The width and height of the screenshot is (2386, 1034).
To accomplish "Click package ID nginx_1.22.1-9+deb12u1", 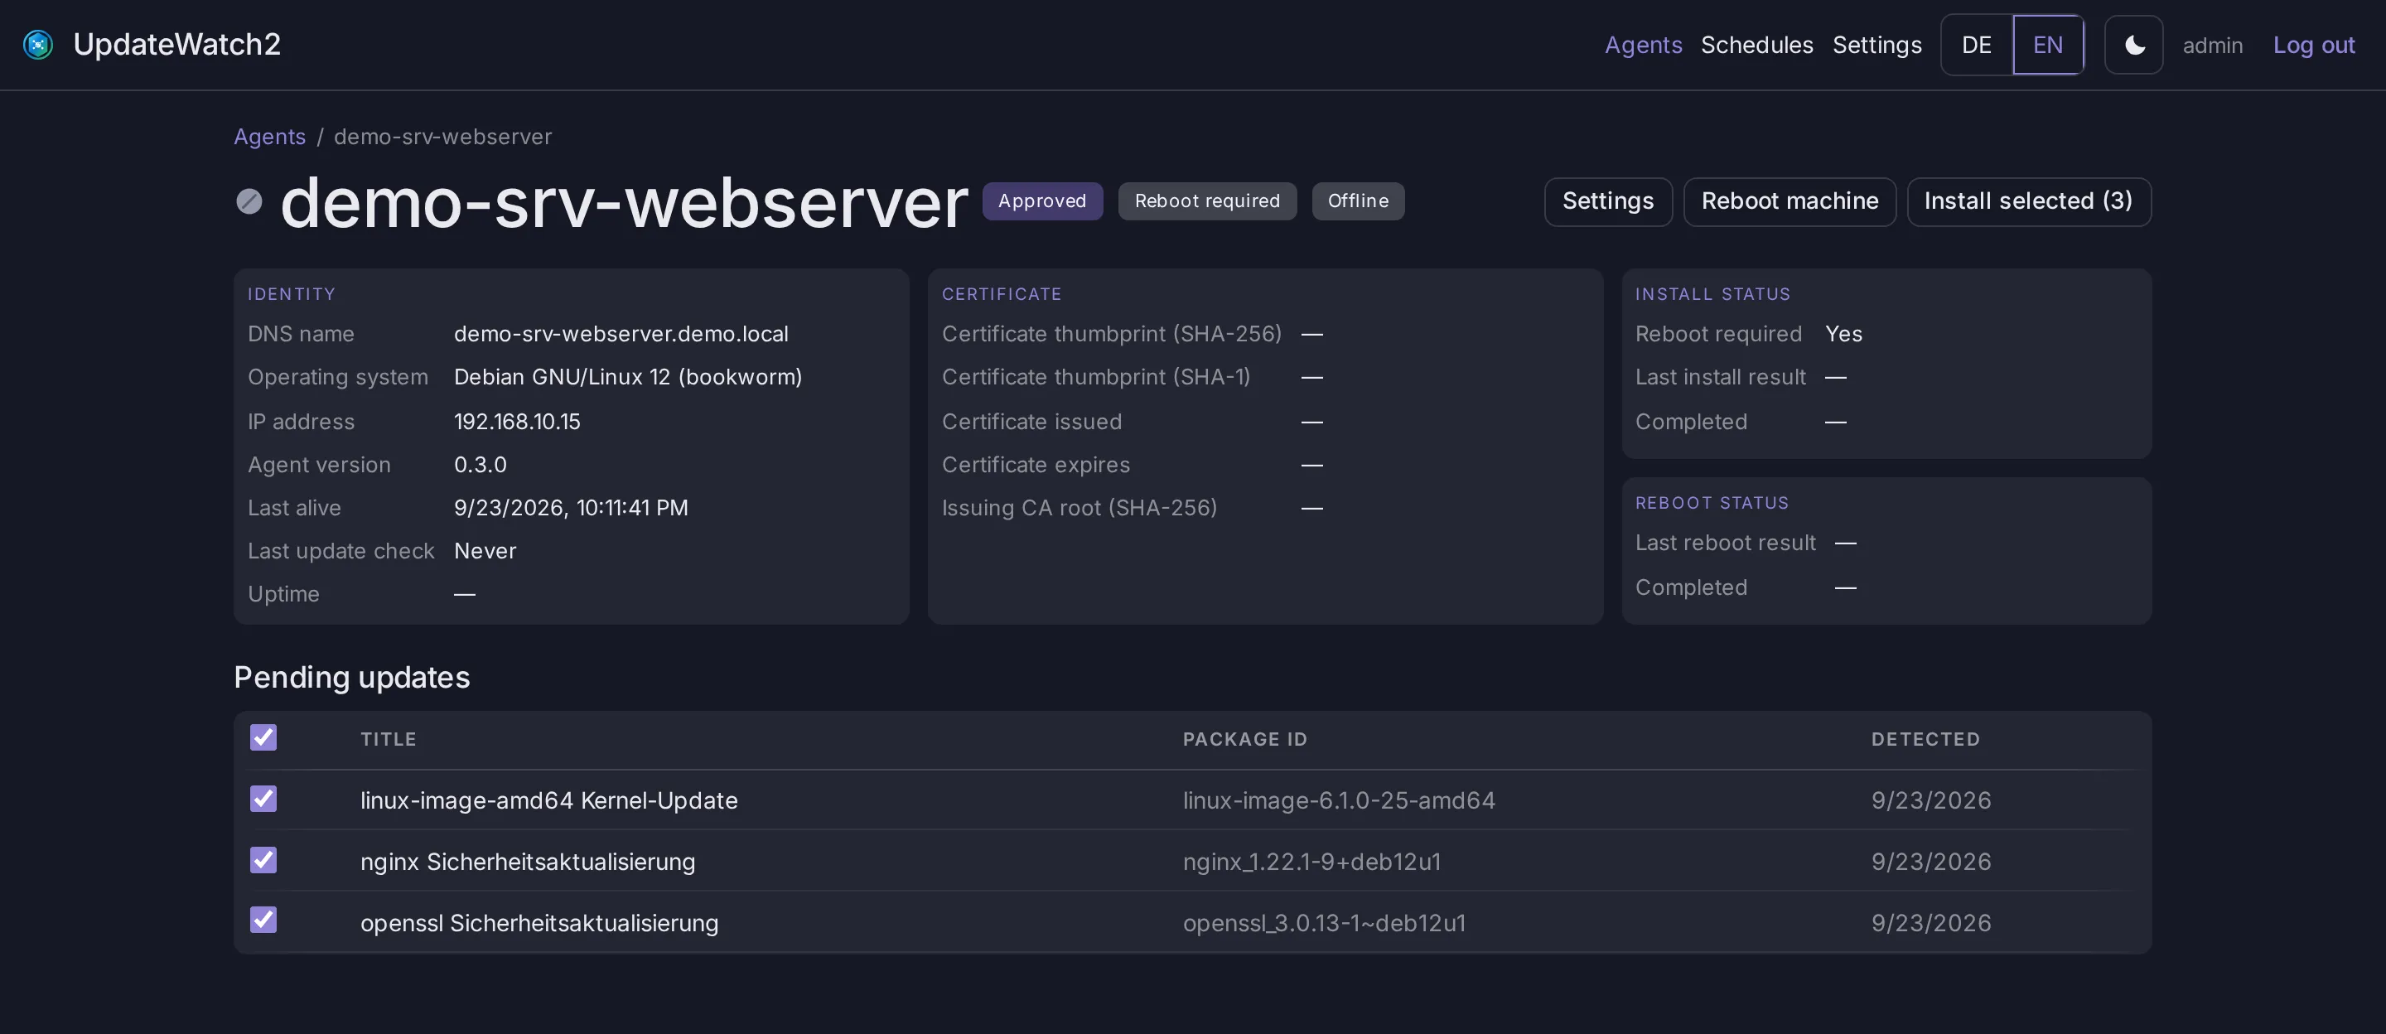I will pos(1311,861).
